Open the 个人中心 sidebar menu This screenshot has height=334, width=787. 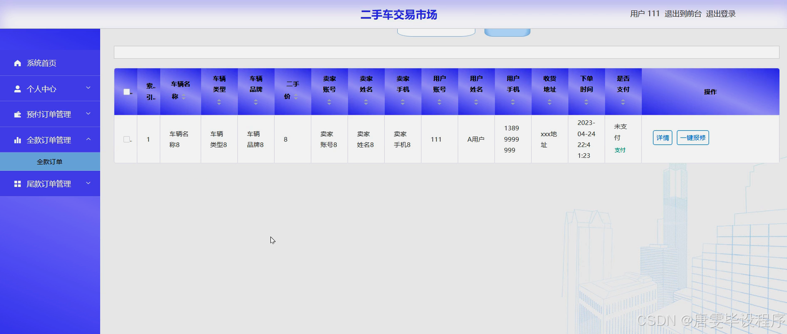click(x=50, y=89)
